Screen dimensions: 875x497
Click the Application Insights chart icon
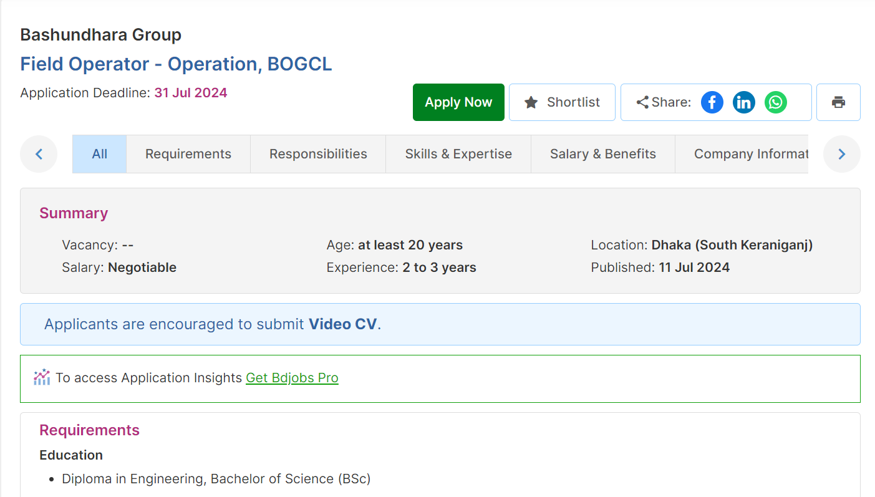[x=42, y=377]
